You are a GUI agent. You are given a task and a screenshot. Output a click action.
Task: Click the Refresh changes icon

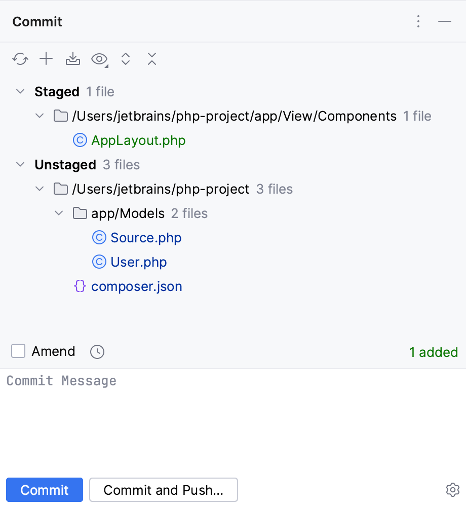20,59
